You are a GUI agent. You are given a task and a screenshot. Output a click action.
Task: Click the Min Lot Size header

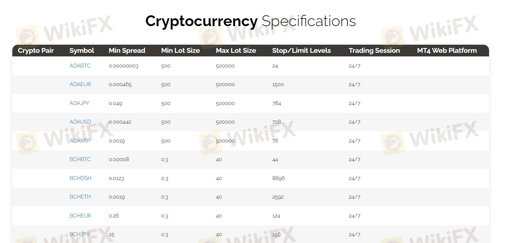pyautogui.click(x=180, y=50)
